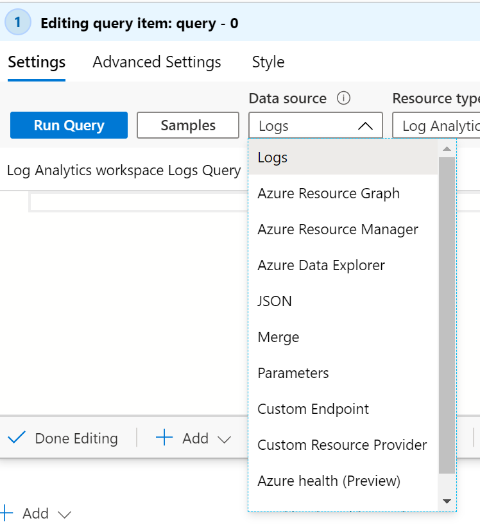This screenshot has width=480, height=532.
Task: Click the plus icon in editing toolbar
Action: [x=165, y=438]
